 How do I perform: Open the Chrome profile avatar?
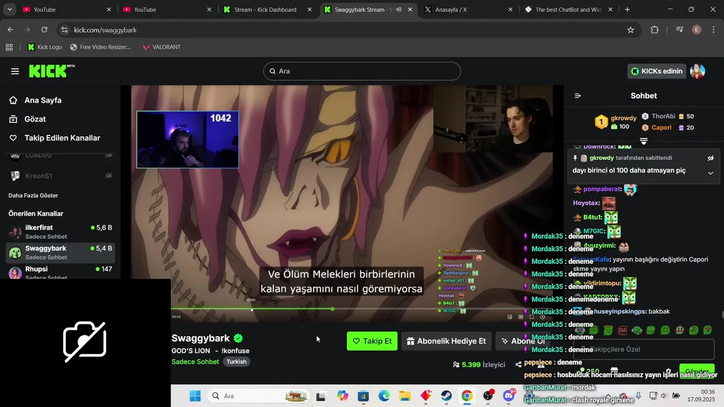click(x=696, y=30)
